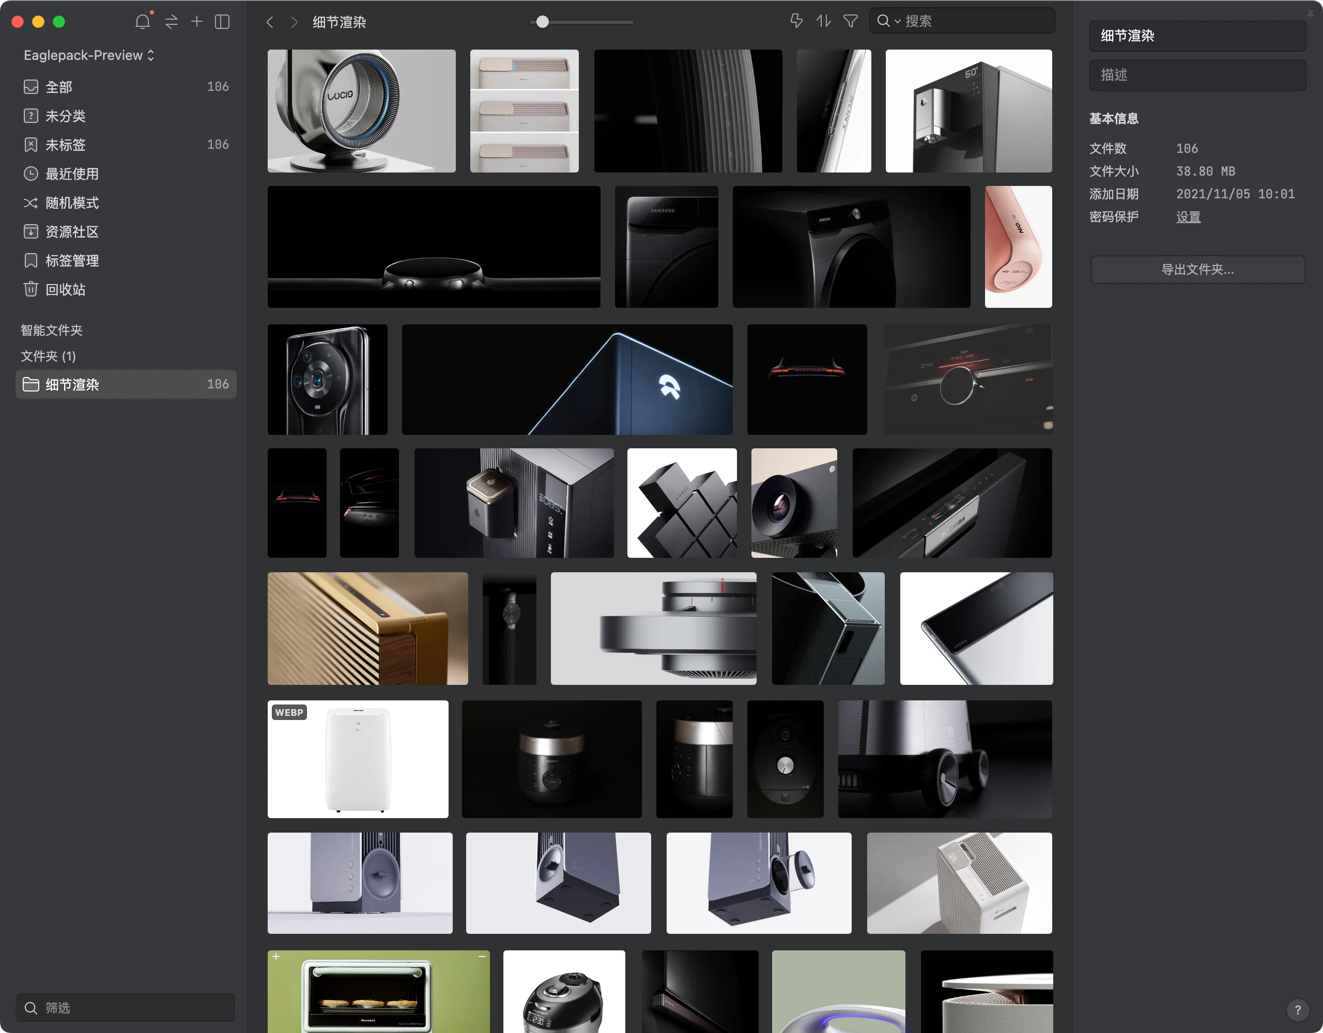Click the switch library arrows icon
The width and height of the screenshot is (1323, 1033).
click(x=172, y=22)
